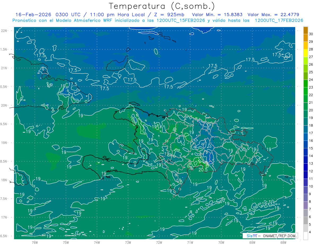Image resolution: width=318 pixels, height=246 pixels.
Task: Click the '68W' longitude axis label
Action: [283, 242]
